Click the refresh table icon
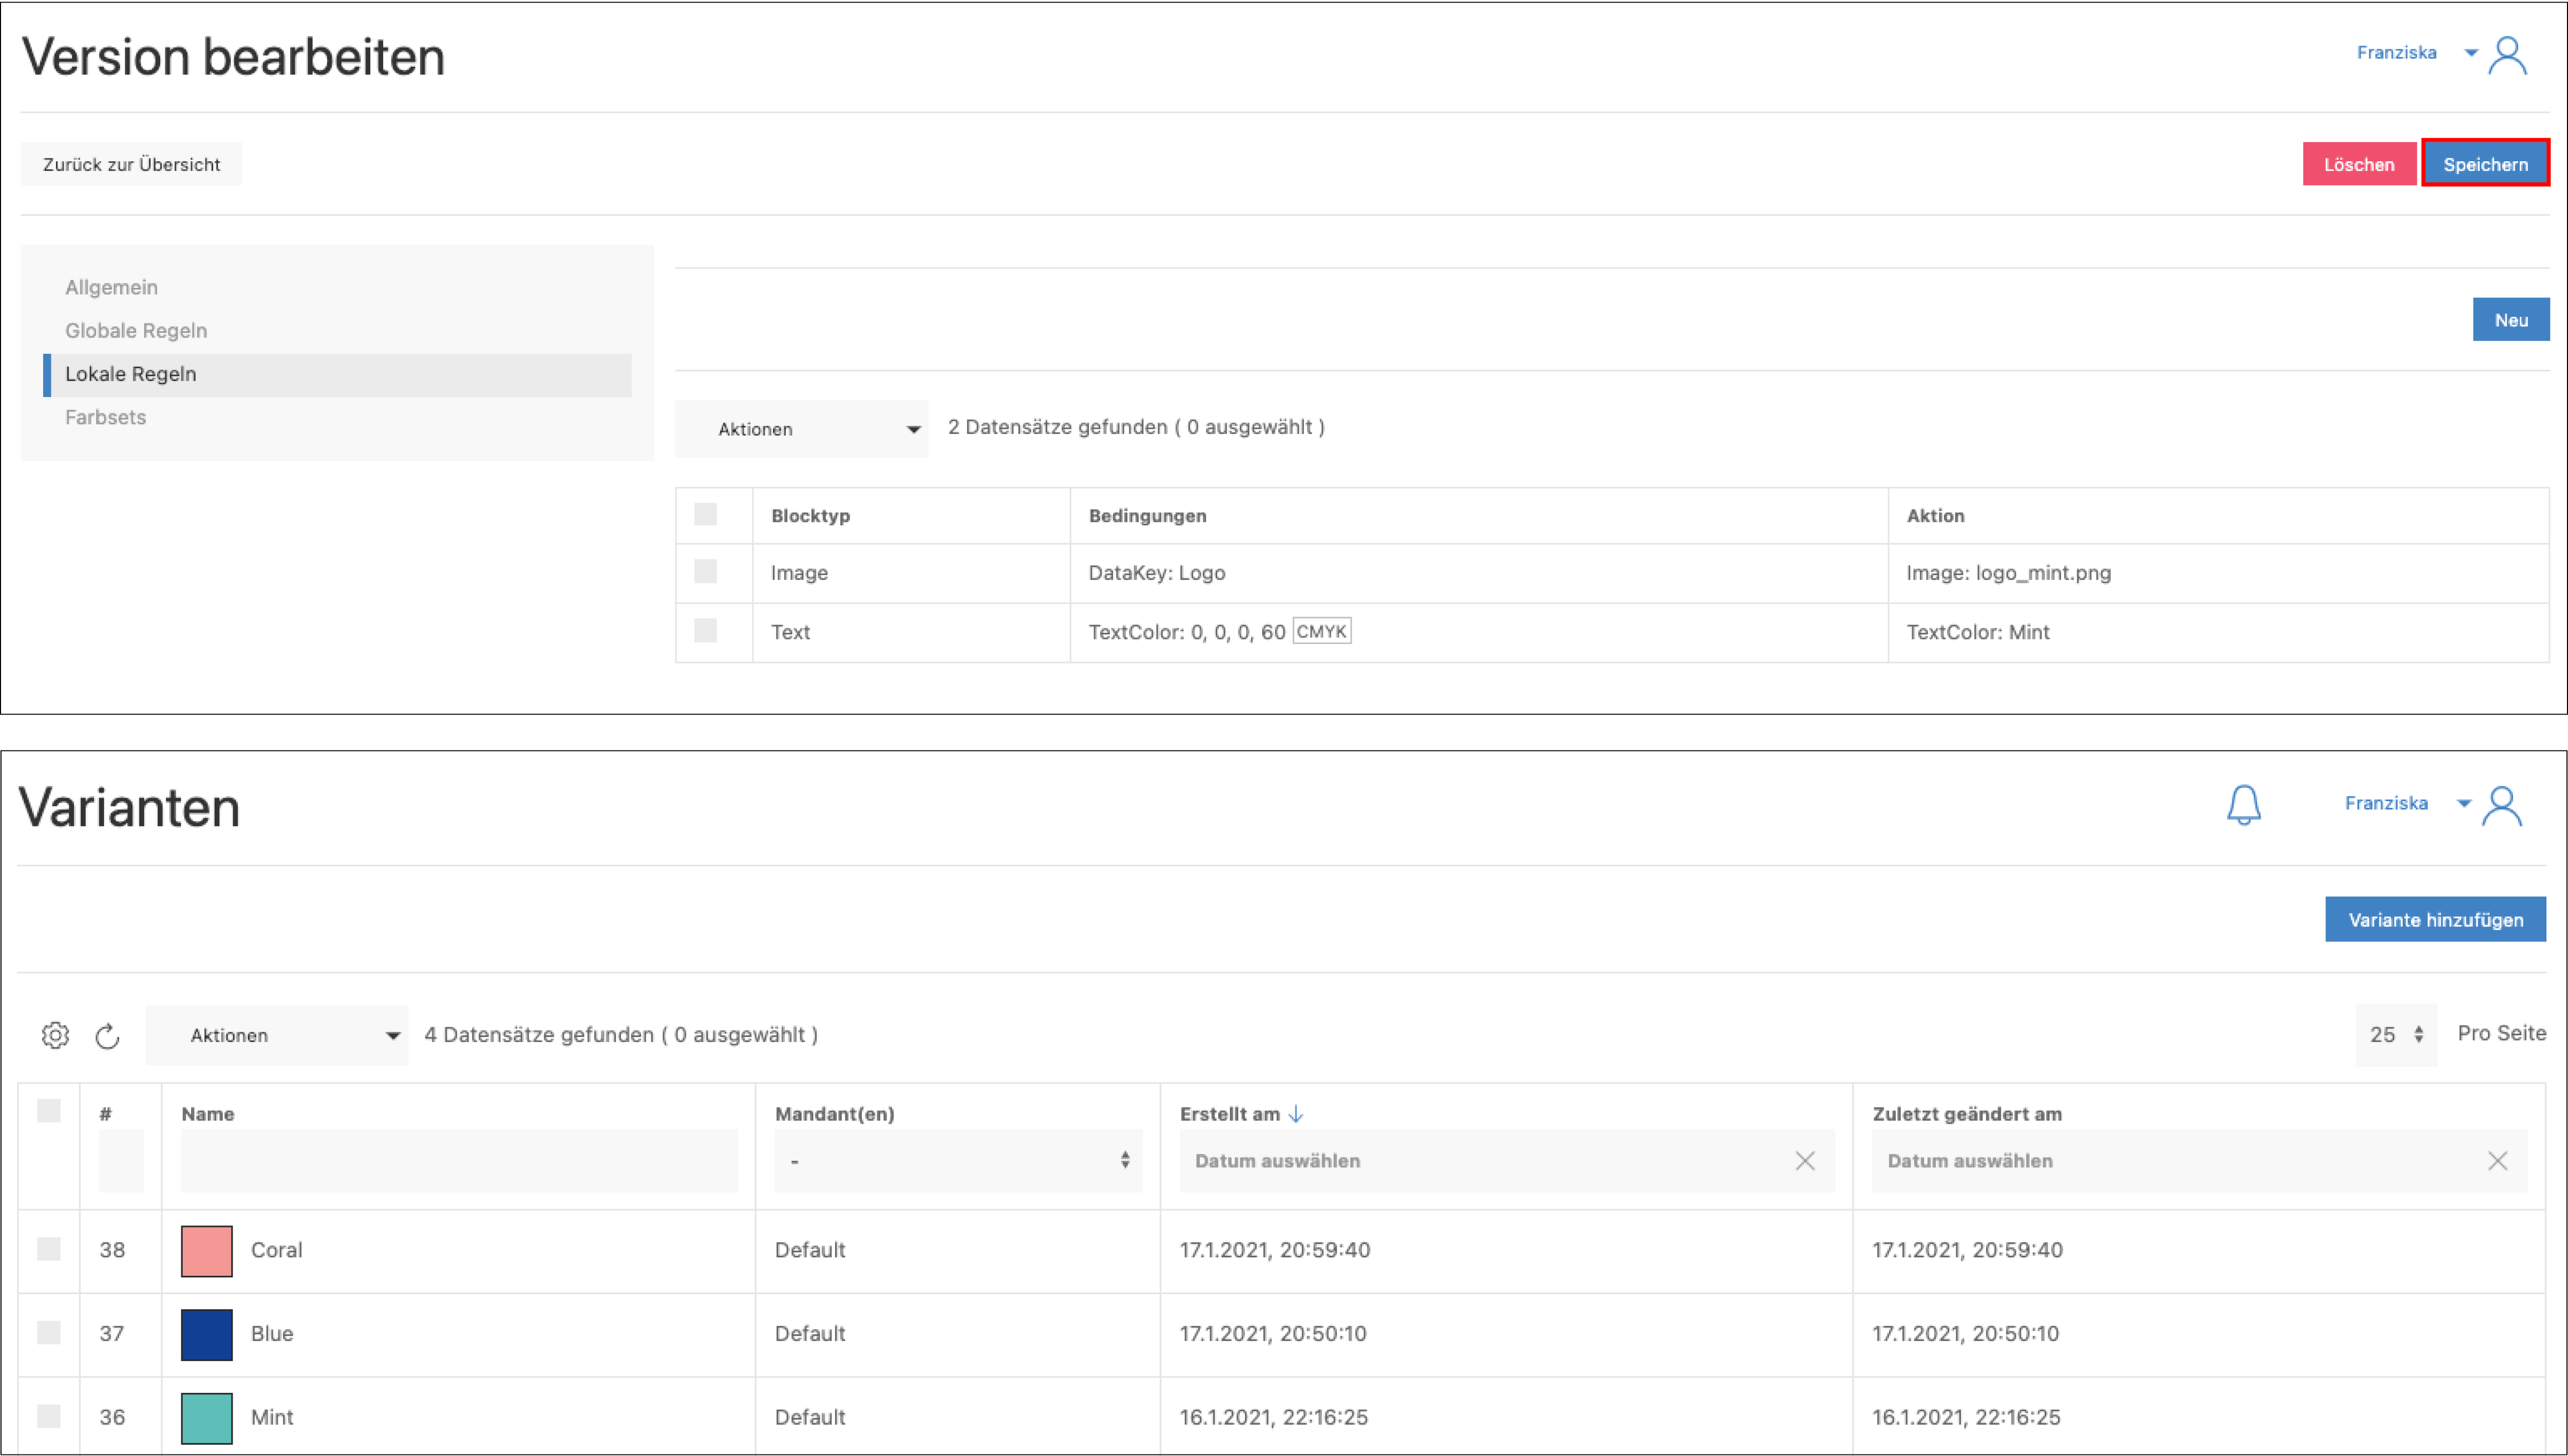 point(107,1036)
